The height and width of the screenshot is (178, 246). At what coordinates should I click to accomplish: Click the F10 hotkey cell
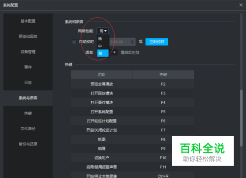163,158
